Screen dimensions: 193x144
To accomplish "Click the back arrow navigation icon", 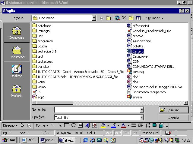I will [x=102, y=18].
